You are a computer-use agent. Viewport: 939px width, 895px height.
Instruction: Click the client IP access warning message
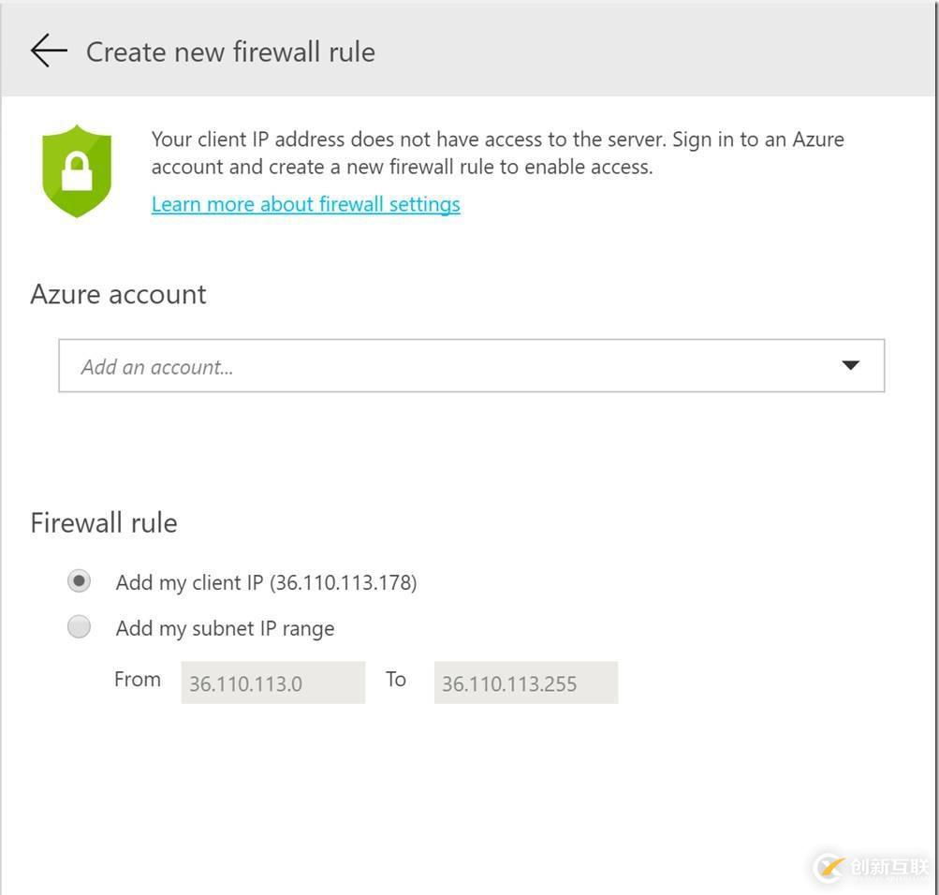(498, 154)
